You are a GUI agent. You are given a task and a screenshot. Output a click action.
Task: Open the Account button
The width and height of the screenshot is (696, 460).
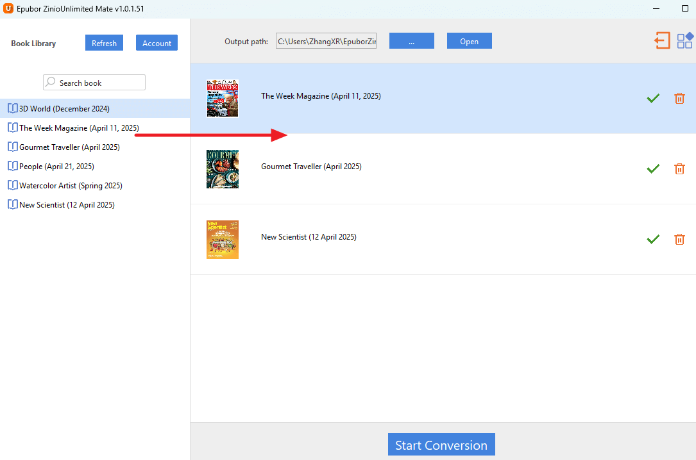click(157, 43)
